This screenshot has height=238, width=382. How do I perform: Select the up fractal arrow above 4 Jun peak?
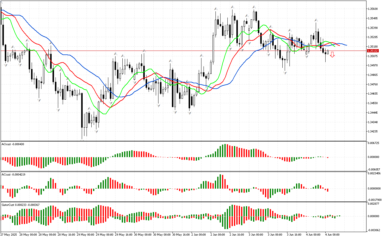pyautogui.click(x=316, y=20)
